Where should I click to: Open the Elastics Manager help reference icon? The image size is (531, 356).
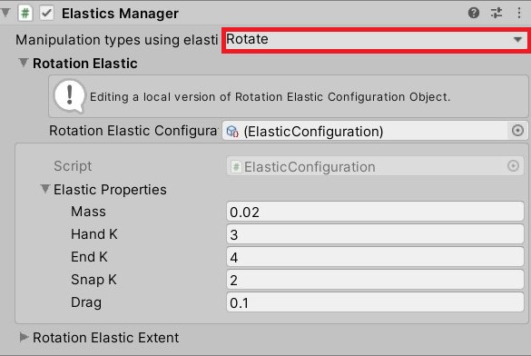[474, 14]
